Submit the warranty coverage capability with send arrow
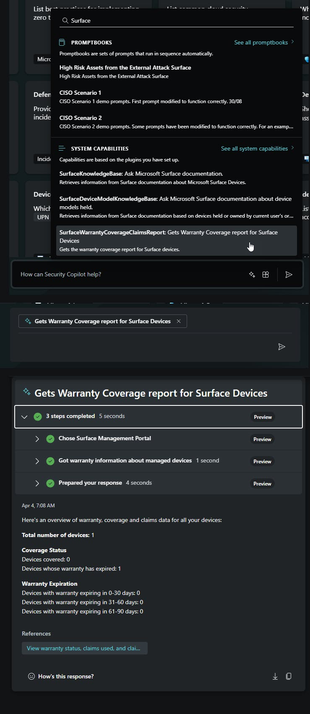Image resolution: width=310 pixels, height=714 pixels. pyautogui.click(x=282, y=347)
